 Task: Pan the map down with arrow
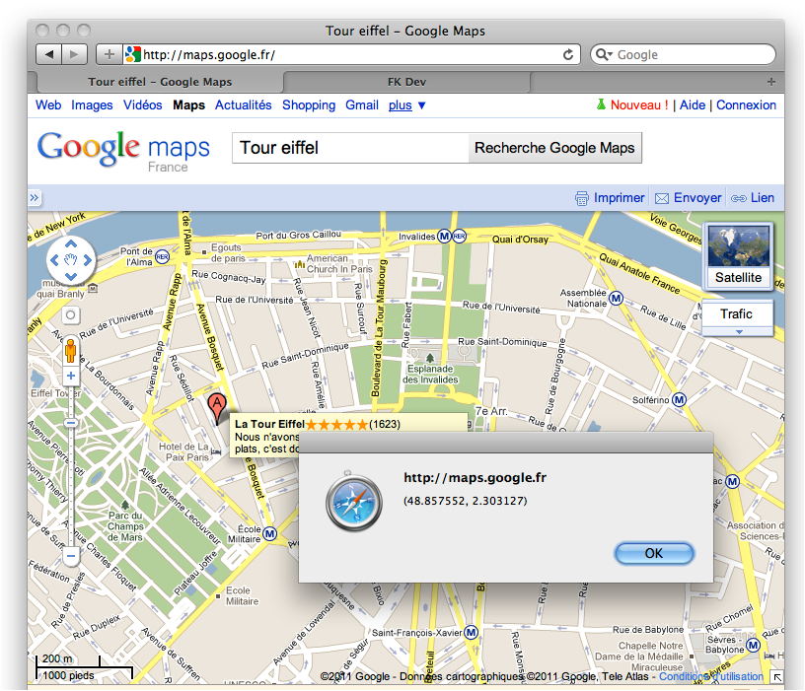(x=71, y=277)
